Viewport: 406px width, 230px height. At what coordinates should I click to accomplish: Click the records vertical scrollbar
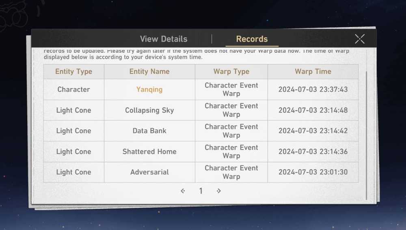[x=366, y=135]
